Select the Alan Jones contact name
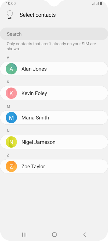The image size is (108, 241). (x=34, y=69)
